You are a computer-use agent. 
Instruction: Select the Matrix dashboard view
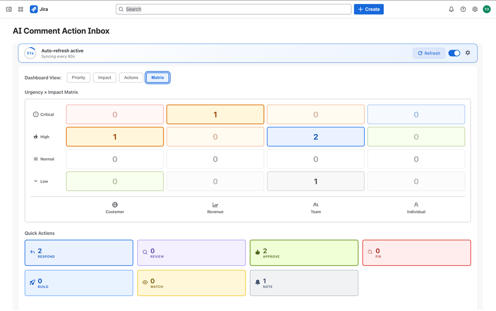pyautogui.click(x=158, y=78)
